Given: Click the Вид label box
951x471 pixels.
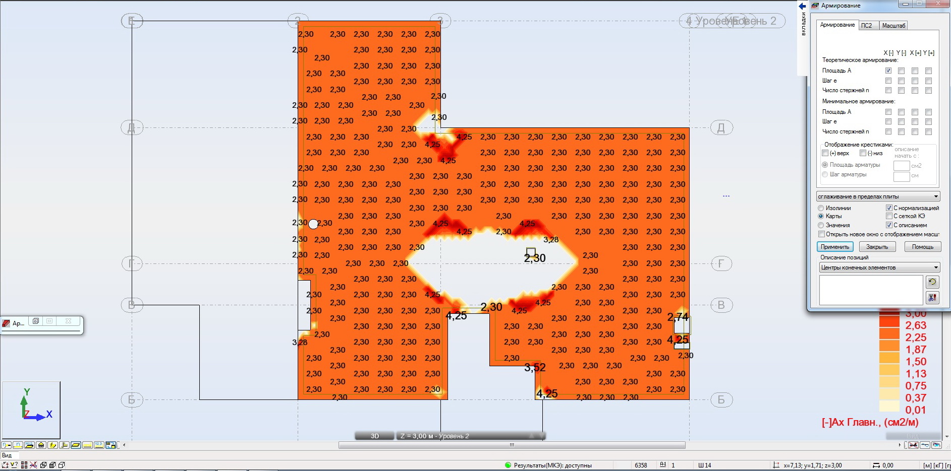Looking at the screenshot, I should 10,455.
